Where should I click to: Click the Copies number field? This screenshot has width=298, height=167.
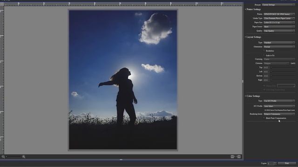pyautogui.click(x=271, y=163)
